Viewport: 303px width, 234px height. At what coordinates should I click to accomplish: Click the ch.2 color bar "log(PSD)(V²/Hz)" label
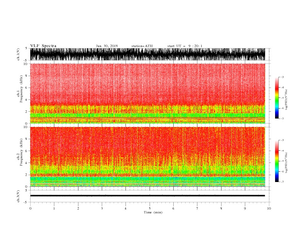(x=287, y=162)
